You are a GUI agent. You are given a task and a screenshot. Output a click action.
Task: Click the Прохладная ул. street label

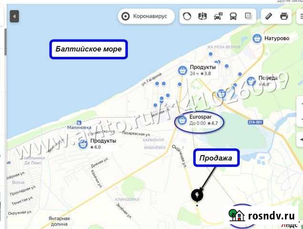click(23, 190)
